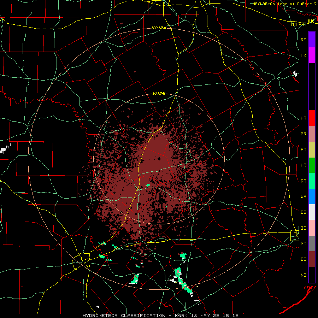
Task: Click the IC legend label
Action: pos(304,228)
